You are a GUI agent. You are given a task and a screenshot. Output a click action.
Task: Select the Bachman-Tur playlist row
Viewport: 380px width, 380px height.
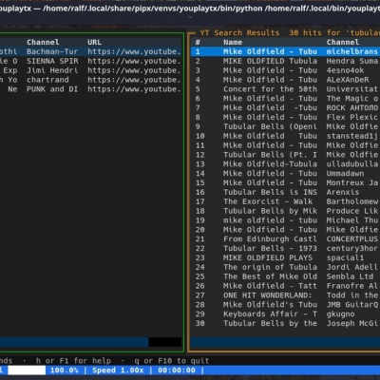click(90, 51)
